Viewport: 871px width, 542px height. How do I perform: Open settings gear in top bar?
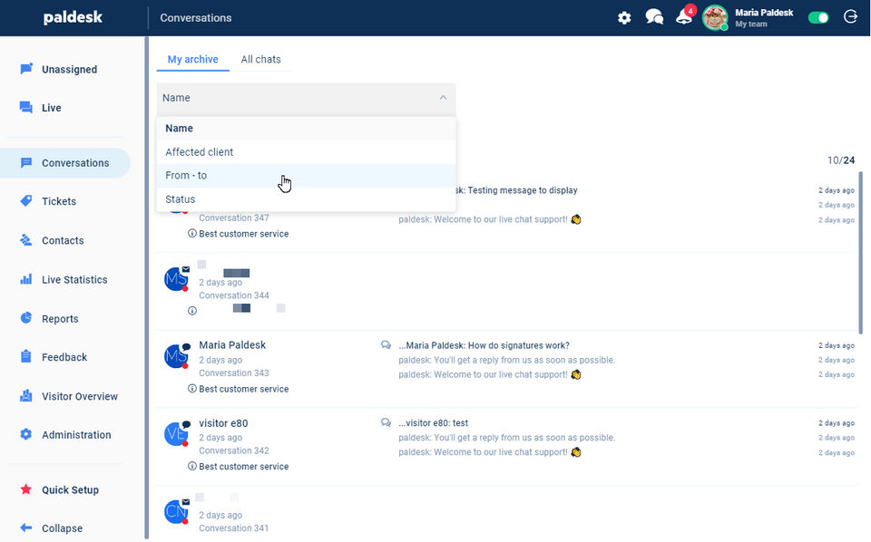[624, 18]
